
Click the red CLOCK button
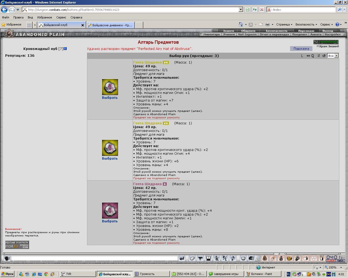point(331,261)
